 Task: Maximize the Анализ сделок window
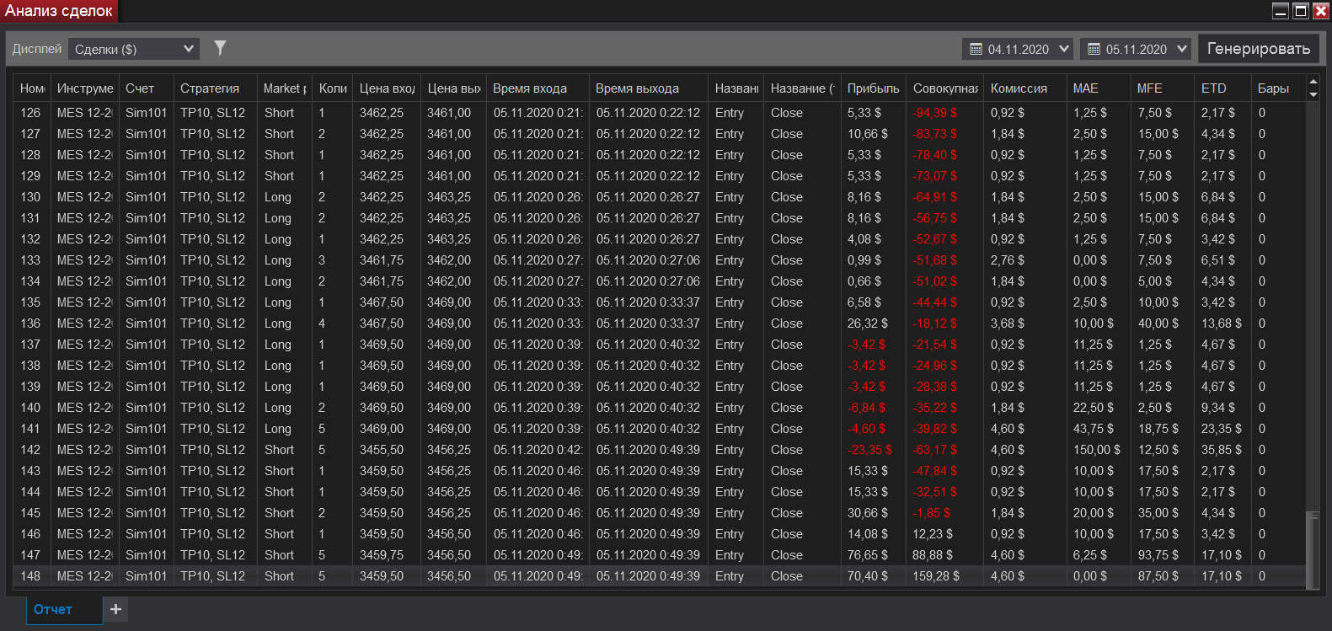[1301, 11]
